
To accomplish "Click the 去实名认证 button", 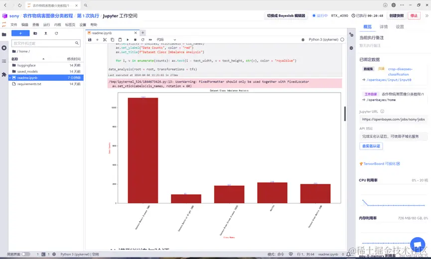I will coord(371,146).
